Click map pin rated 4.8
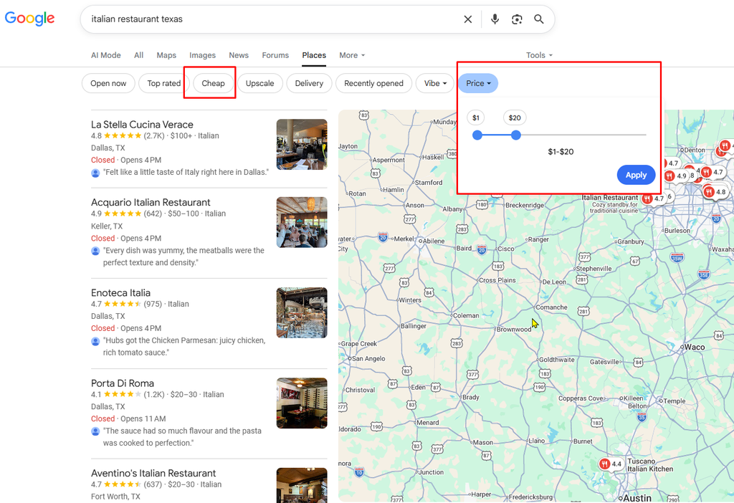This screenshot has width=734, height=503. tap(715, 191)
